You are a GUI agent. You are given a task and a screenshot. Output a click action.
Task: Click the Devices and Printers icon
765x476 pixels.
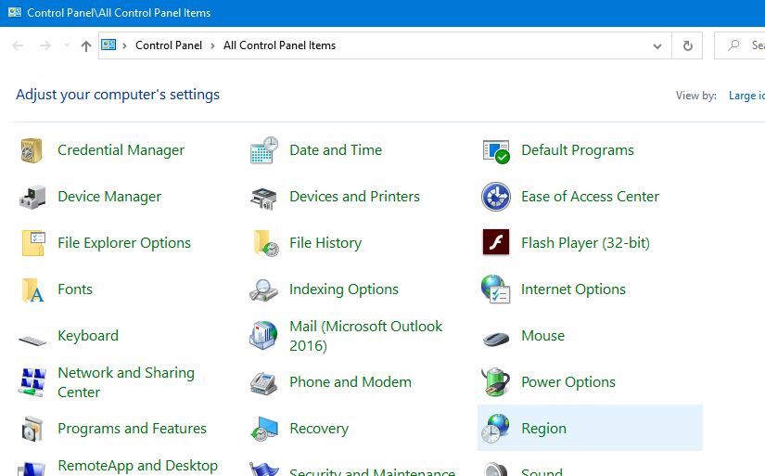[264, 197]
